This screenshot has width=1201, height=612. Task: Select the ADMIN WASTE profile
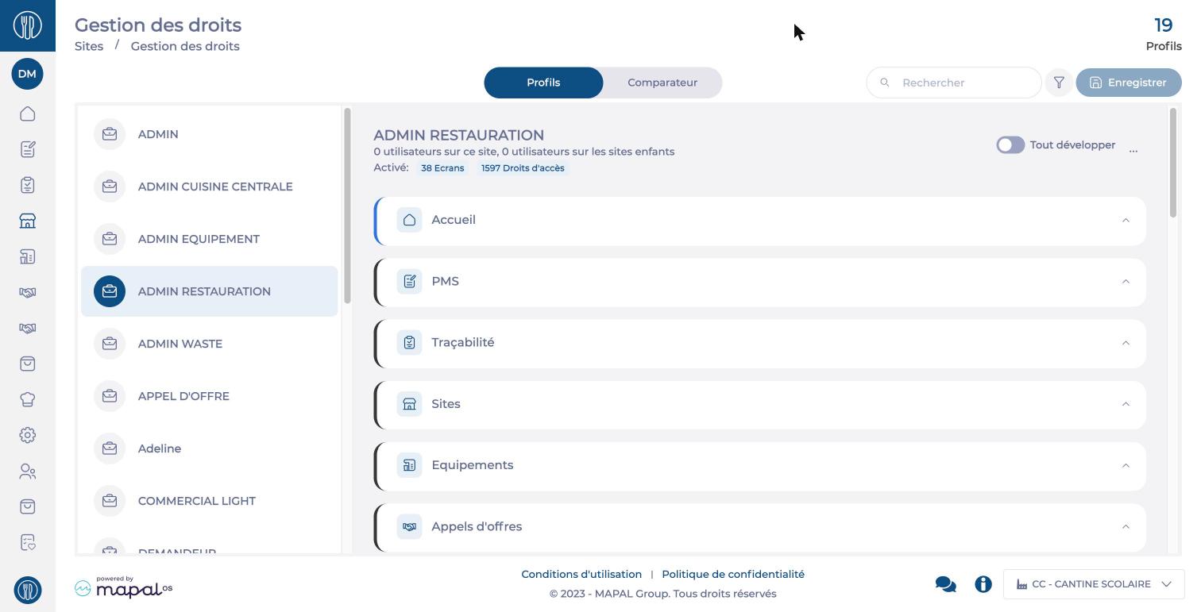(x=210, y=344)
